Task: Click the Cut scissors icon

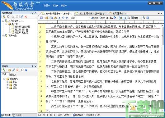Action: 59,18
